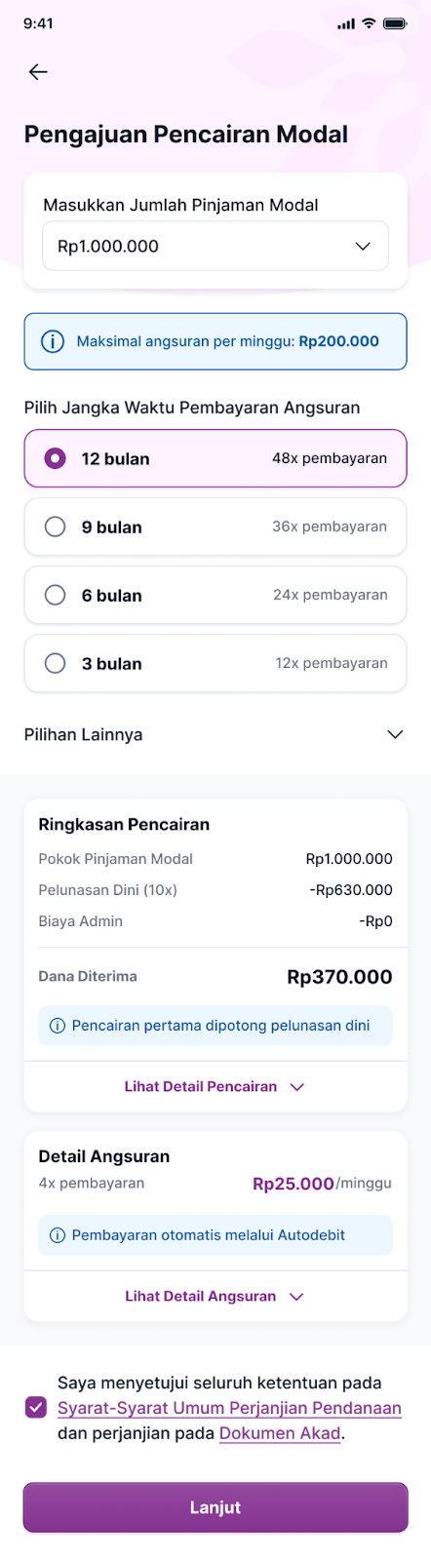Uncheck the terms agreement checkbox

36,1407
